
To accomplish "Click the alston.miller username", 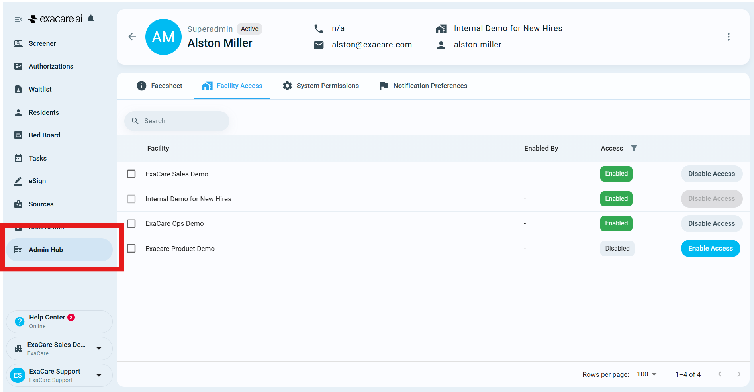I will pyautogui.click(x=478, y=45).
